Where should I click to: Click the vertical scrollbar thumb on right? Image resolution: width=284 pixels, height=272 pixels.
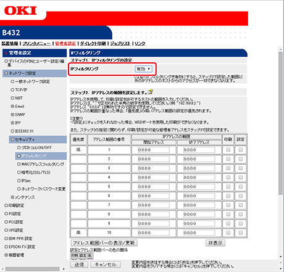[x=280, y=123]
